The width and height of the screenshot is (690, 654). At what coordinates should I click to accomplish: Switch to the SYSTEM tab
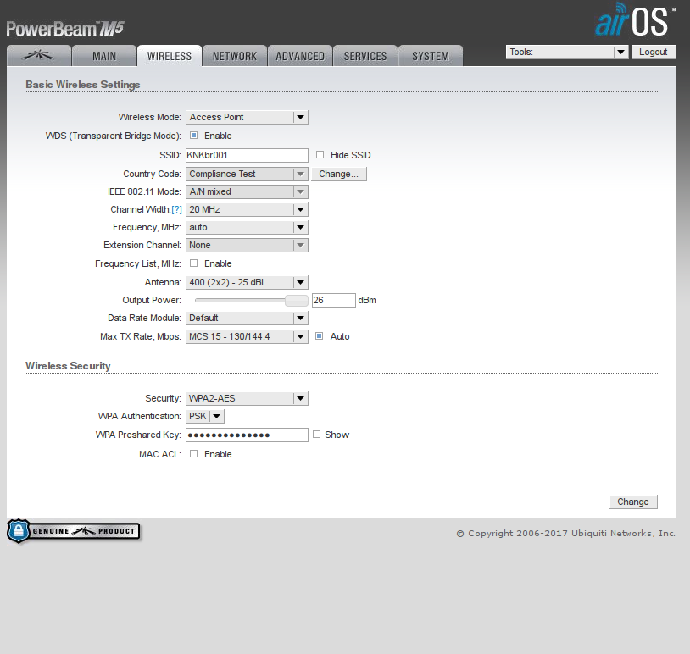pos(431,56)
